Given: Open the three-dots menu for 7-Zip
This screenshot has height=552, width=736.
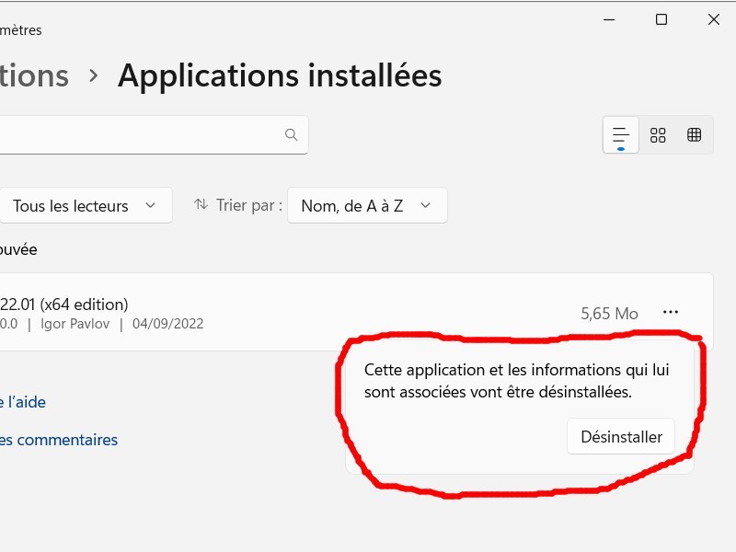Looking at the screenshot, I should (x=671, y=313).
